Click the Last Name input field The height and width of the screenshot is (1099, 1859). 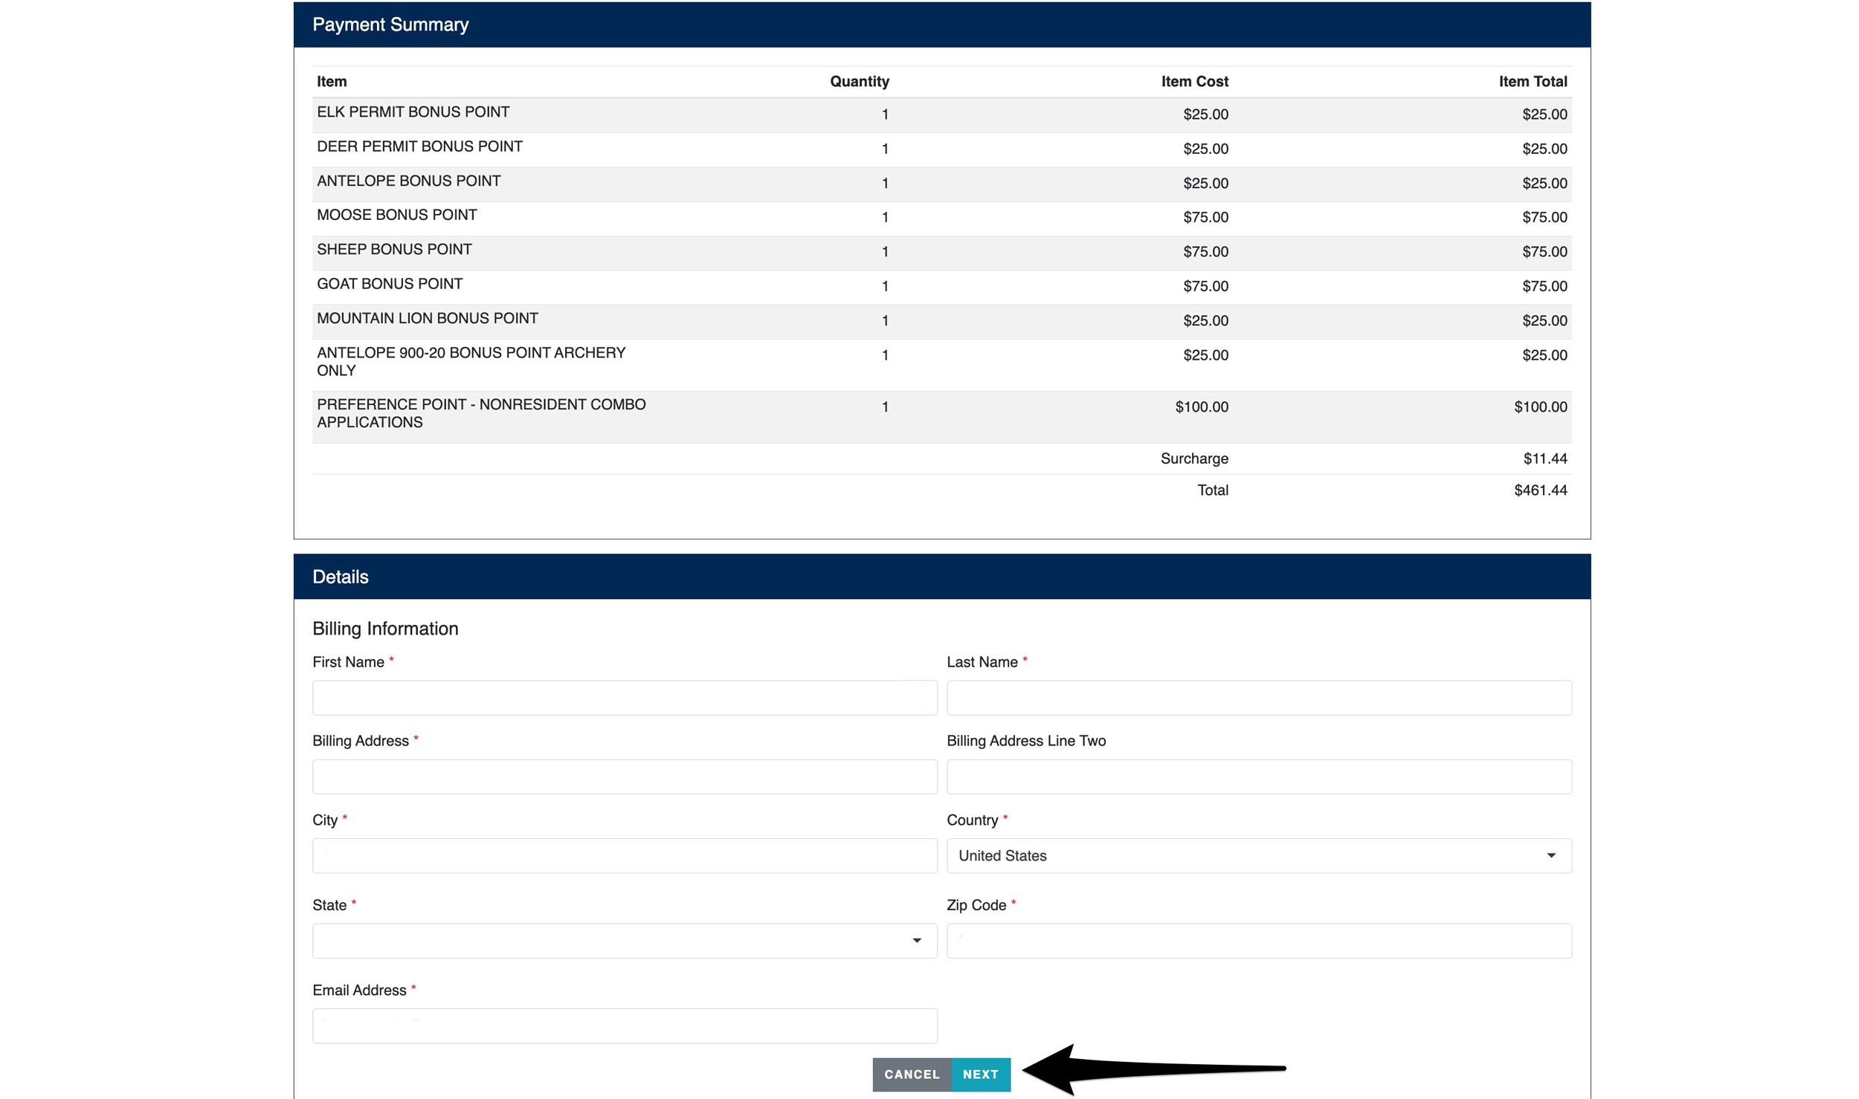click(1258, 697)
